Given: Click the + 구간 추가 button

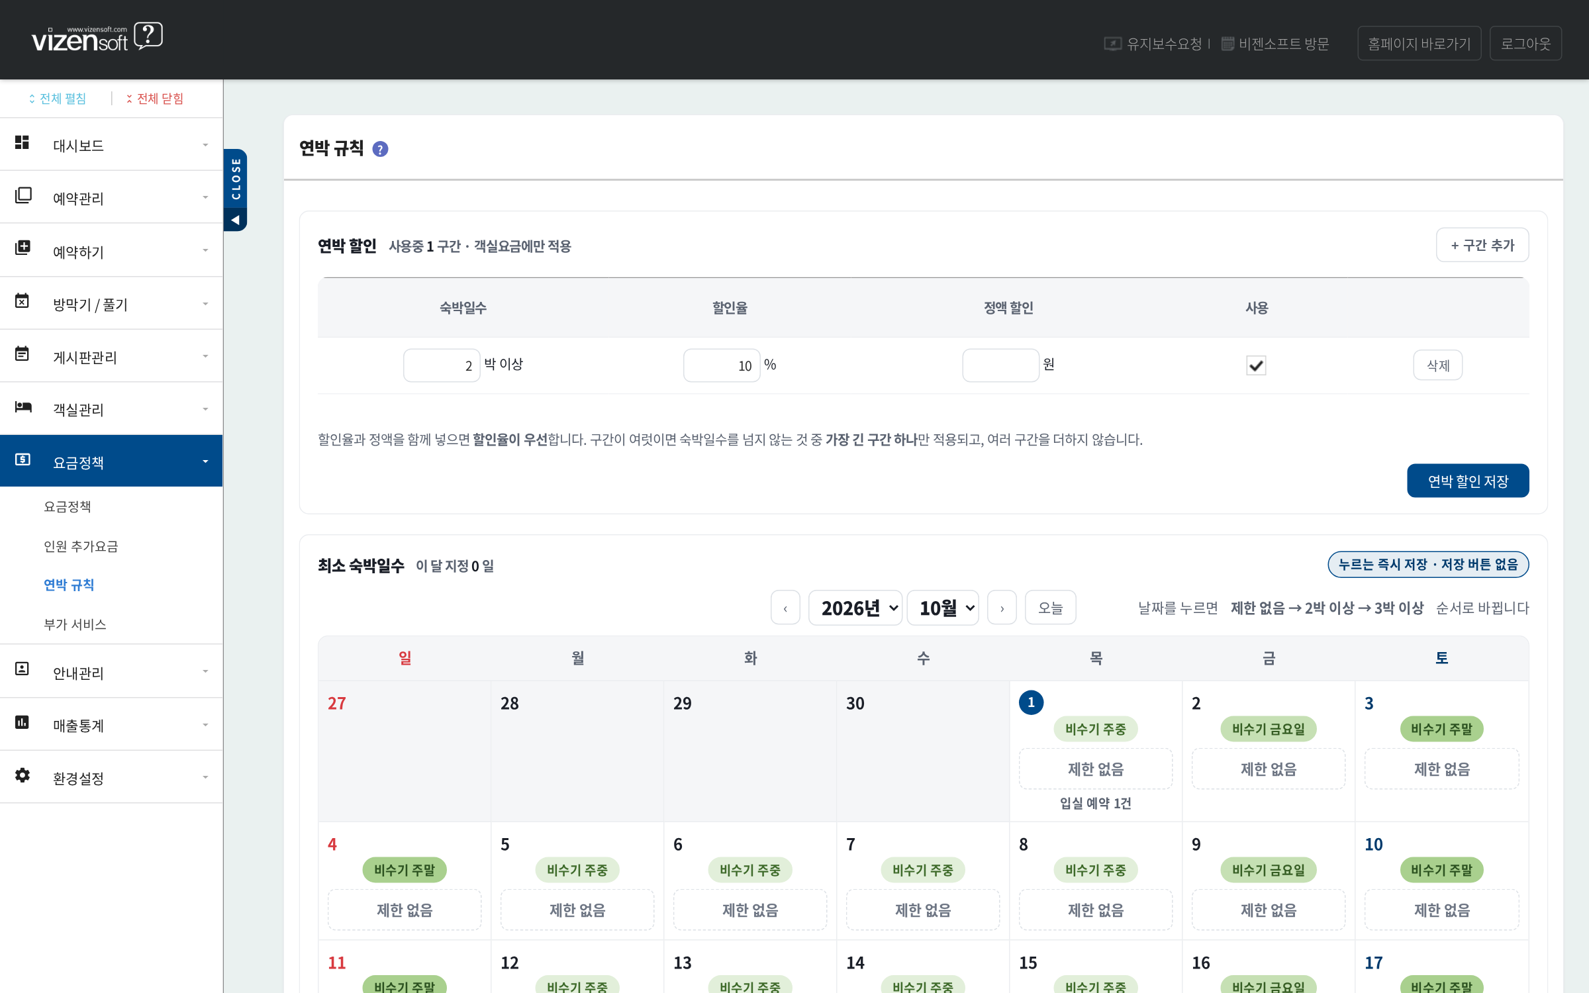Looking at the screenshot, I should pos(1482,245).
